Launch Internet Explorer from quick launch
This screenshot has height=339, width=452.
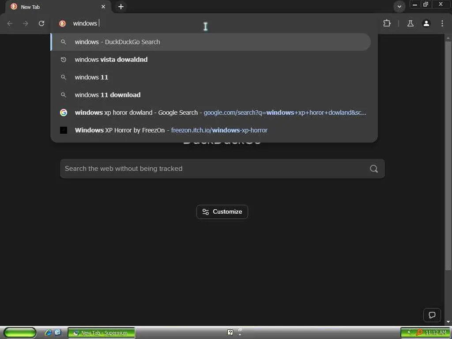(48, 333)
